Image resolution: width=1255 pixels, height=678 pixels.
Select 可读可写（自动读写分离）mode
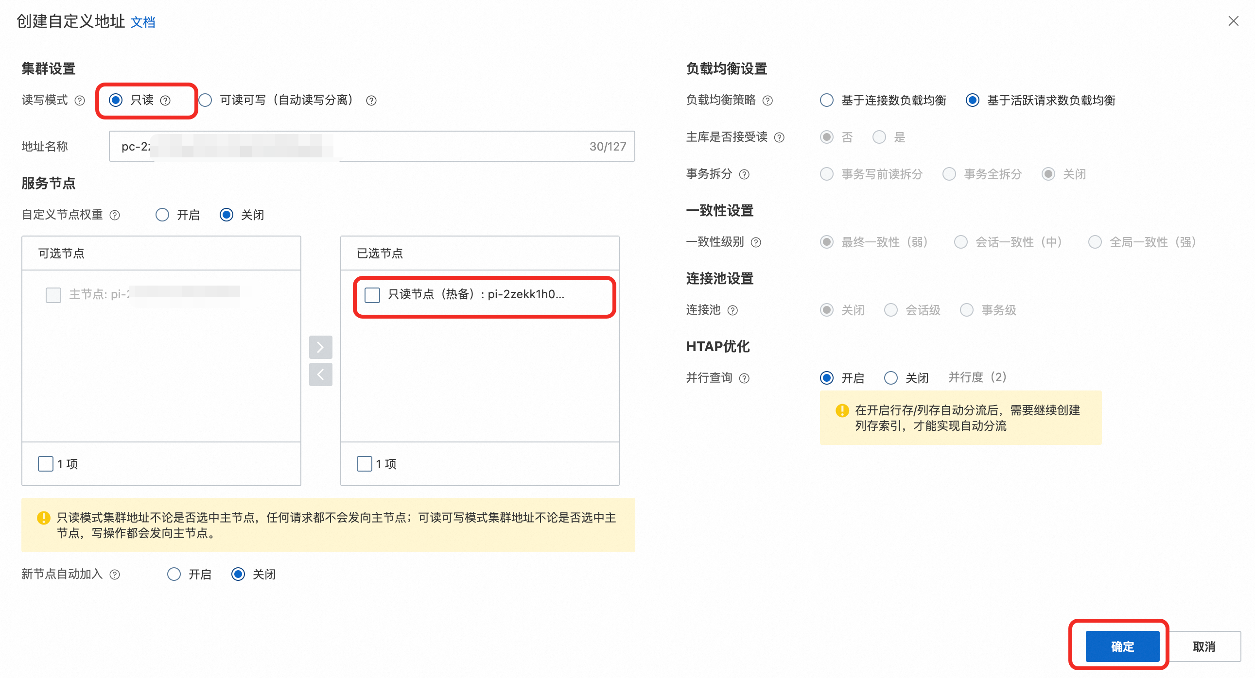[x=205, y=100]
